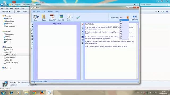The image size is (170, 95).
Task: Select 'ita' in the language list
Action: point(124,29)
